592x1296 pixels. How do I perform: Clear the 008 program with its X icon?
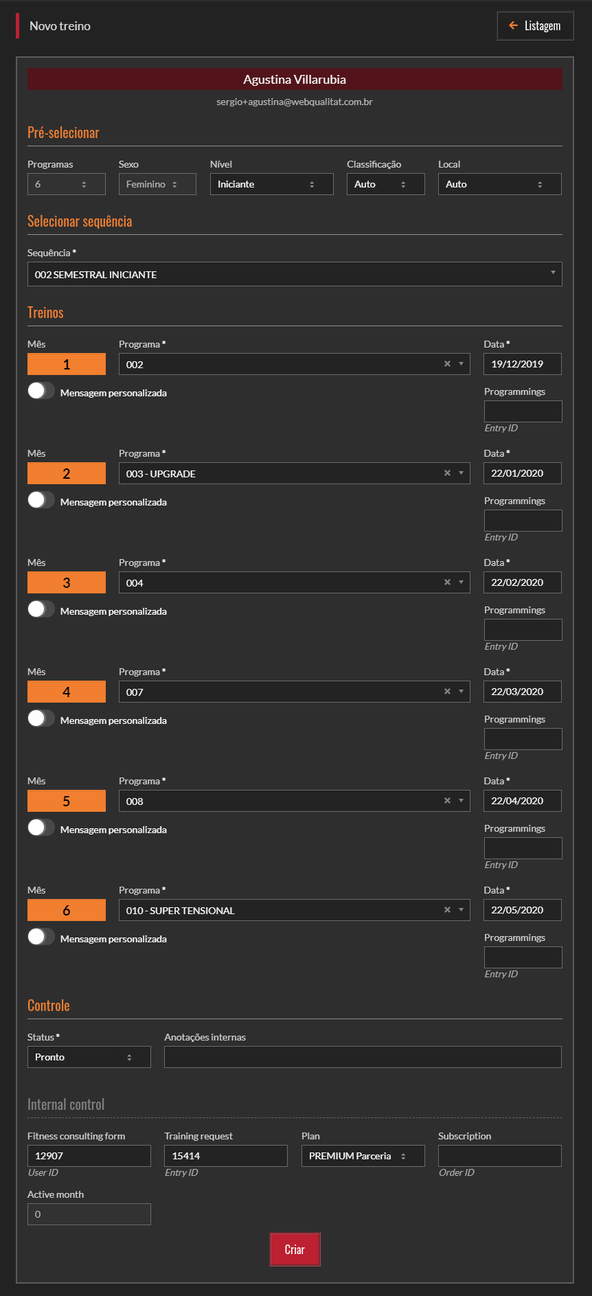point(447,801)
